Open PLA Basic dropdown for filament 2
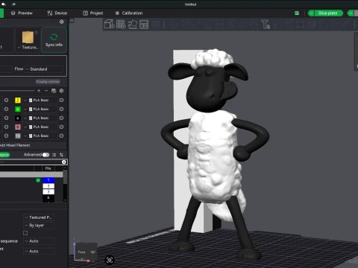This screenshot has width=358, height=268. point(40,100)
